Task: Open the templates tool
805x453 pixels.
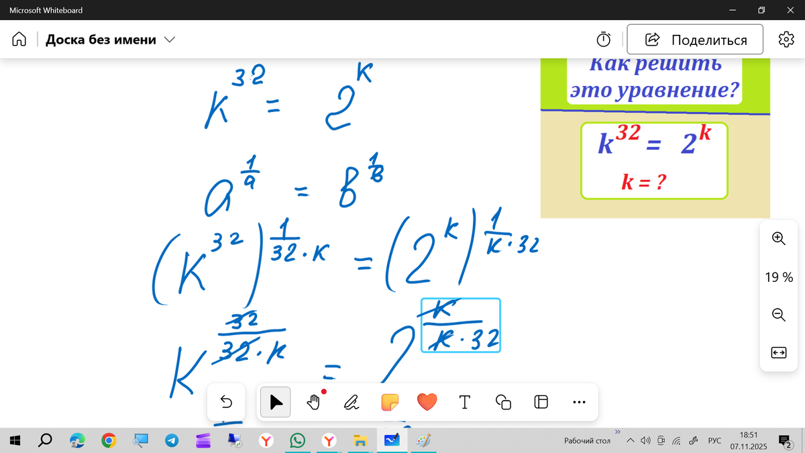Action: click(541, 402)
